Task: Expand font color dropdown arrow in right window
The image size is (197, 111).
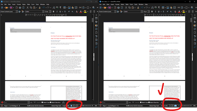Action: click(182, 12)
